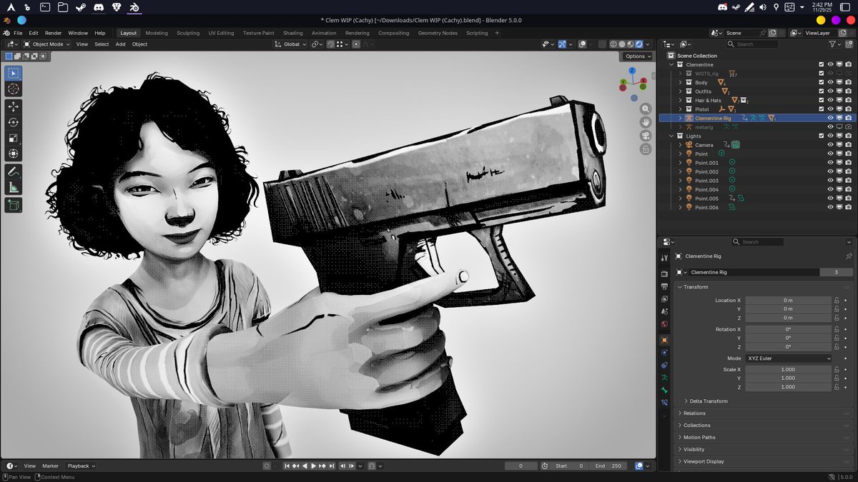Switch to the Shading workspace tab
The height and width of the screenshot is (482, 858).
(292, 33)
